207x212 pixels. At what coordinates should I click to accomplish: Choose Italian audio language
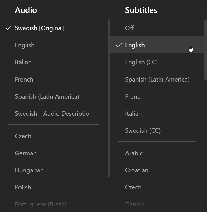point(23,62)
